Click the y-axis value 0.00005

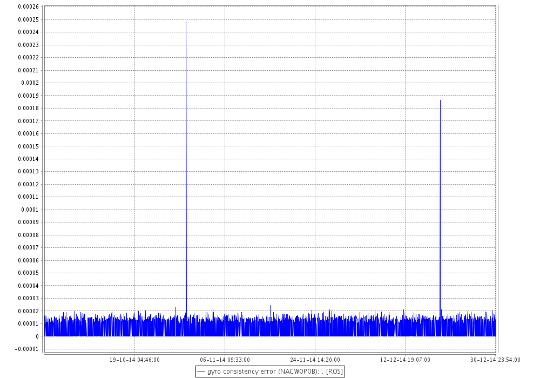point(29,273)
